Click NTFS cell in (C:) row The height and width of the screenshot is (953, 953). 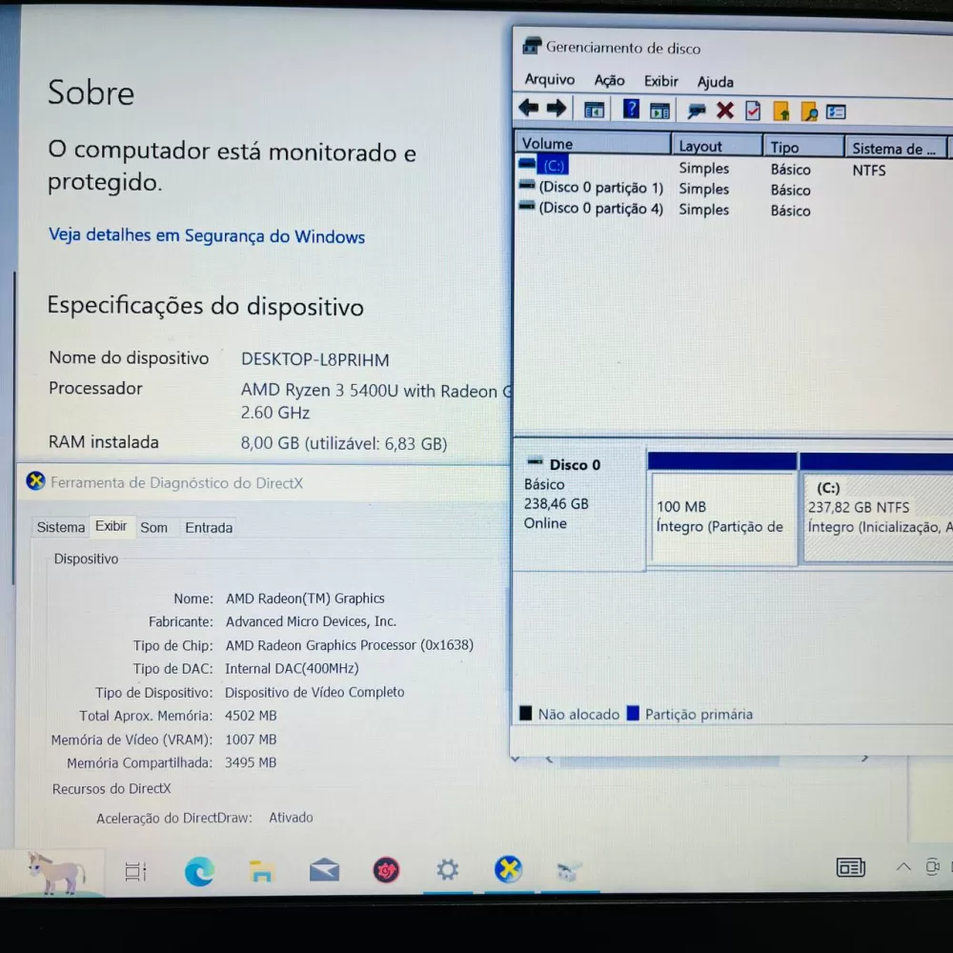868,171
